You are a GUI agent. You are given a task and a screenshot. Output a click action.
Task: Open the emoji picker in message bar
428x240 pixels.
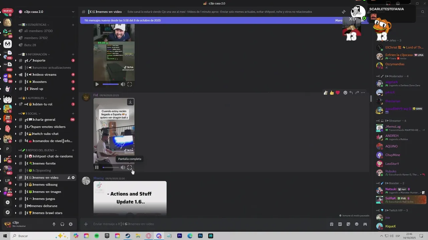pos(357,224)
